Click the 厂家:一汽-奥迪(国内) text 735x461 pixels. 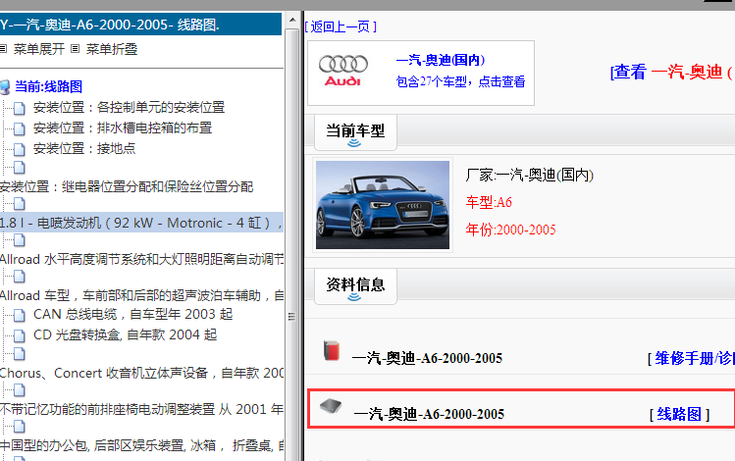click(529, 176)
